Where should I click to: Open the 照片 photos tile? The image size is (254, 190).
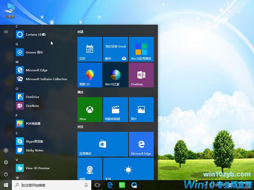tap(141, 110)
